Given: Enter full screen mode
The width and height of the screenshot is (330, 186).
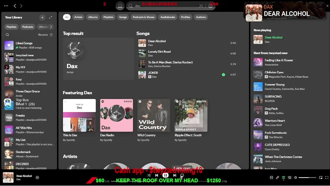Looking at the screenshot, I should [x=327, y=177].
